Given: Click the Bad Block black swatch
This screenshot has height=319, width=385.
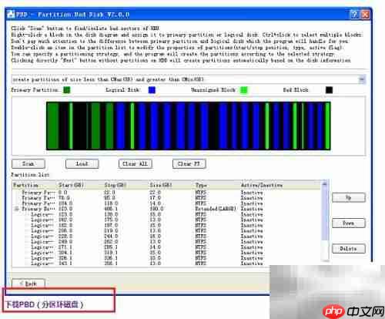Looking at the screenshot, I should [329, 90].
